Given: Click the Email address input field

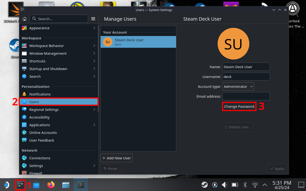Looking at the screenshot, I should [246, 96].
